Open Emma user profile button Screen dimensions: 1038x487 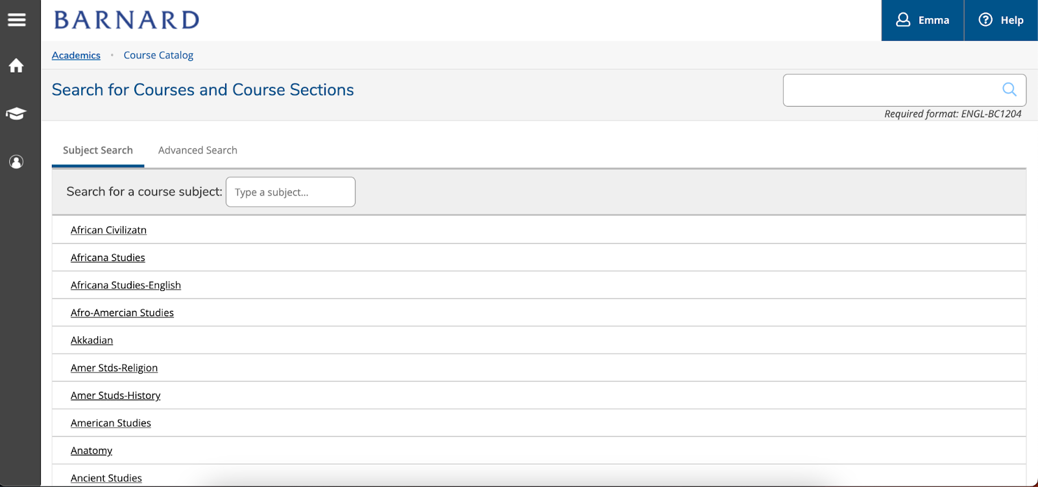click(923, 20)
